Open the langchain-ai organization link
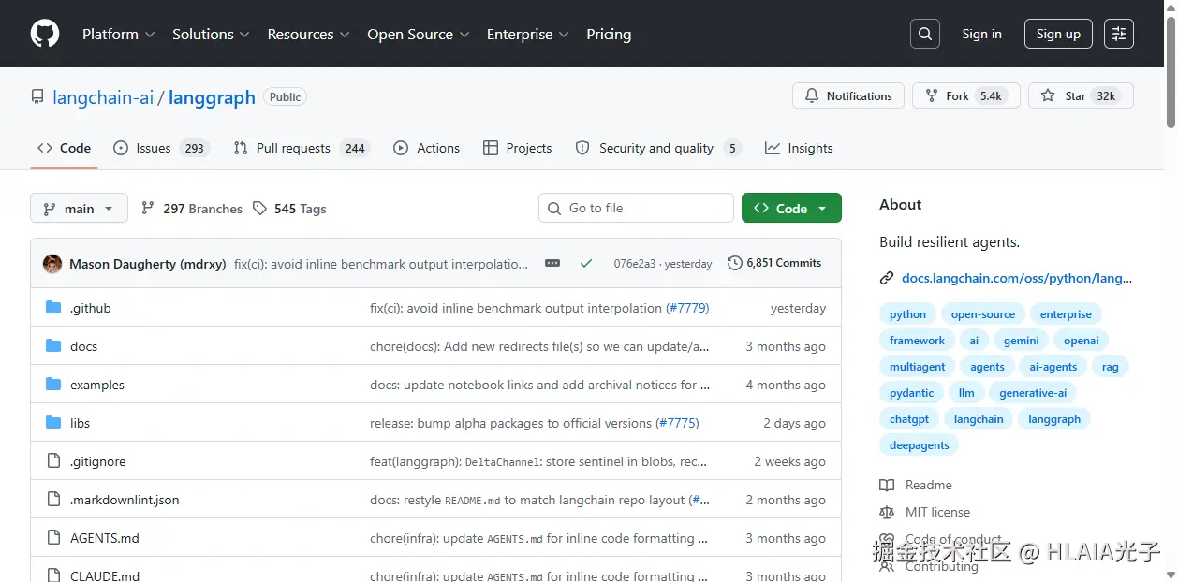 click(x=103, y=97)
